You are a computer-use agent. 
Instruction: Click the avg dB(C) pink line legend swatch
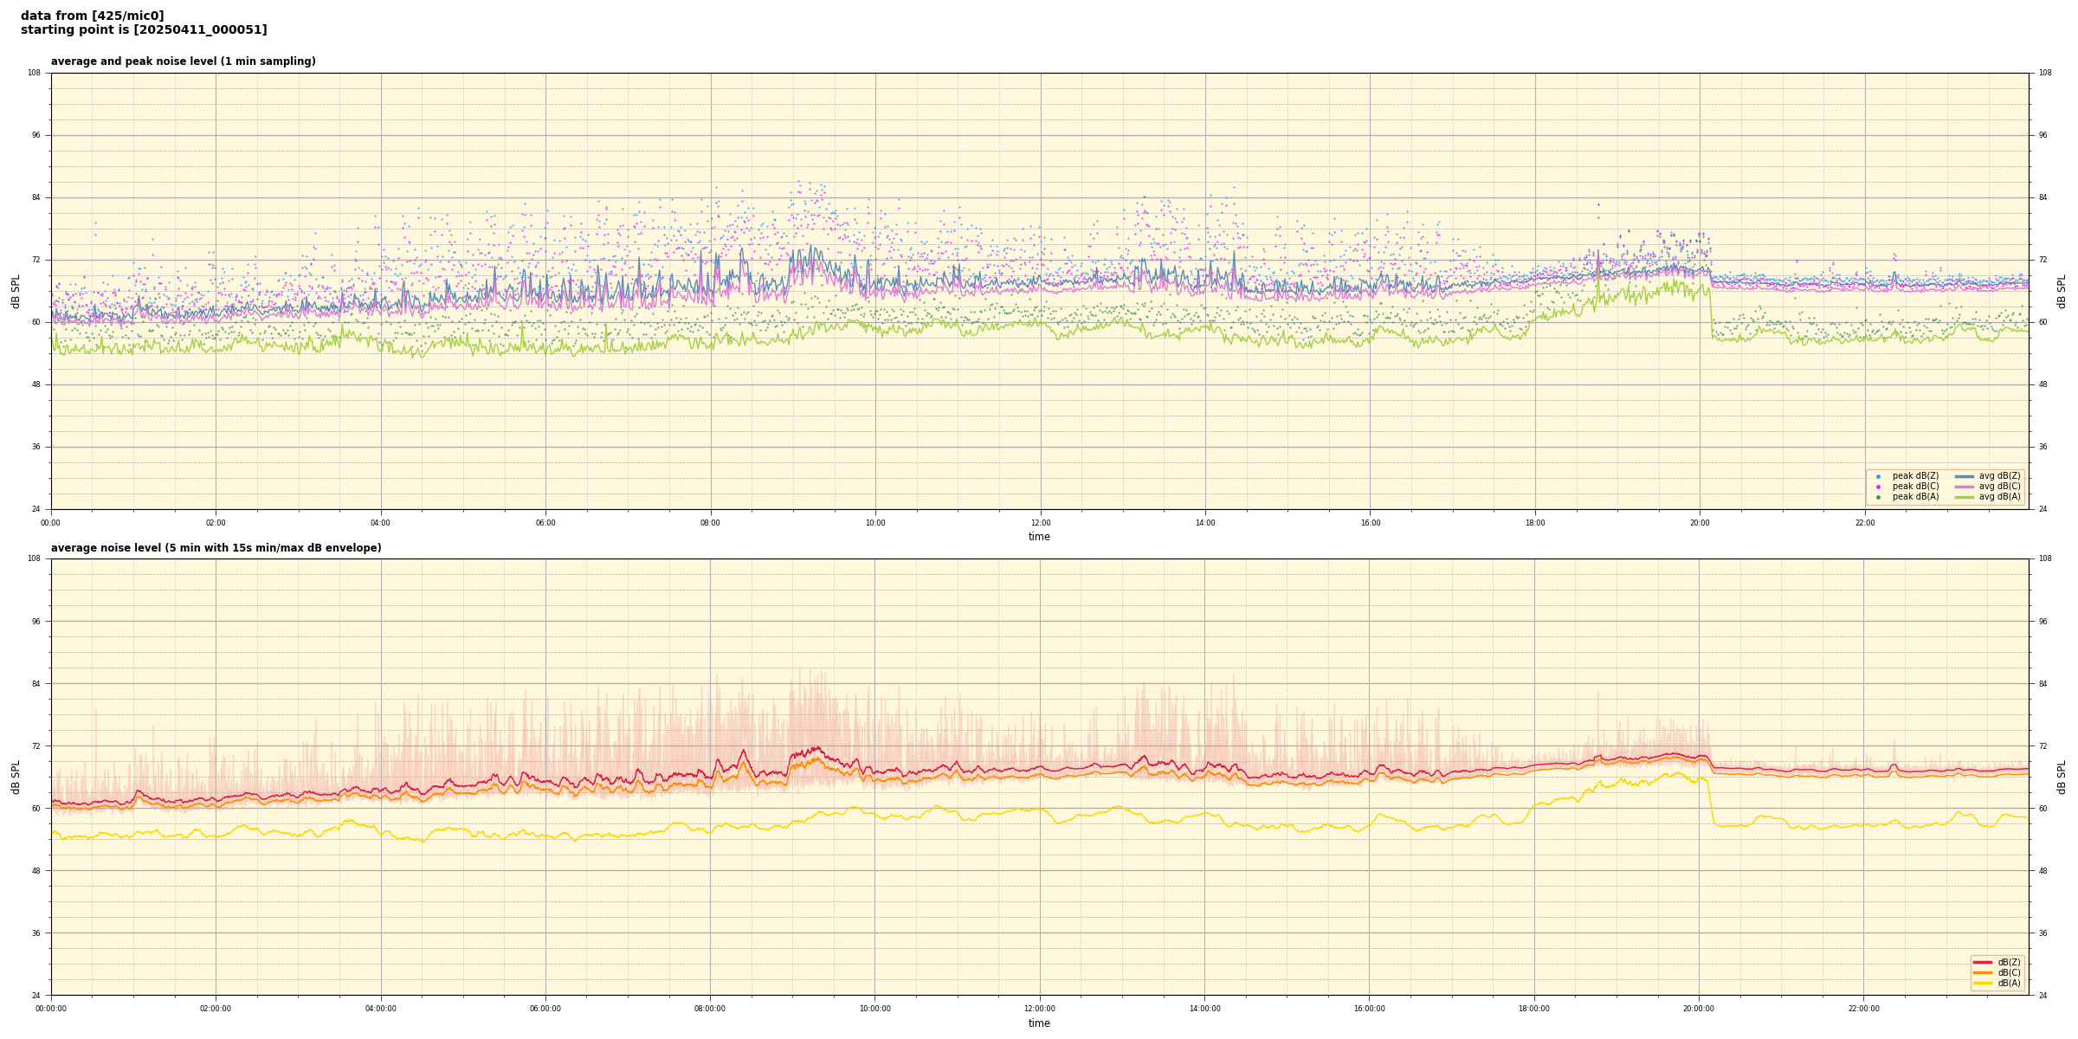[x=1965, y=487]
